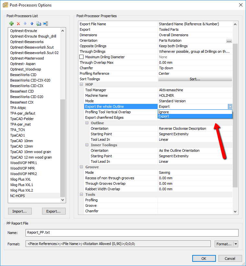This screenshot has height=266, width=246.
Task: Click the Import... button
Action: [x=20, y=211]
